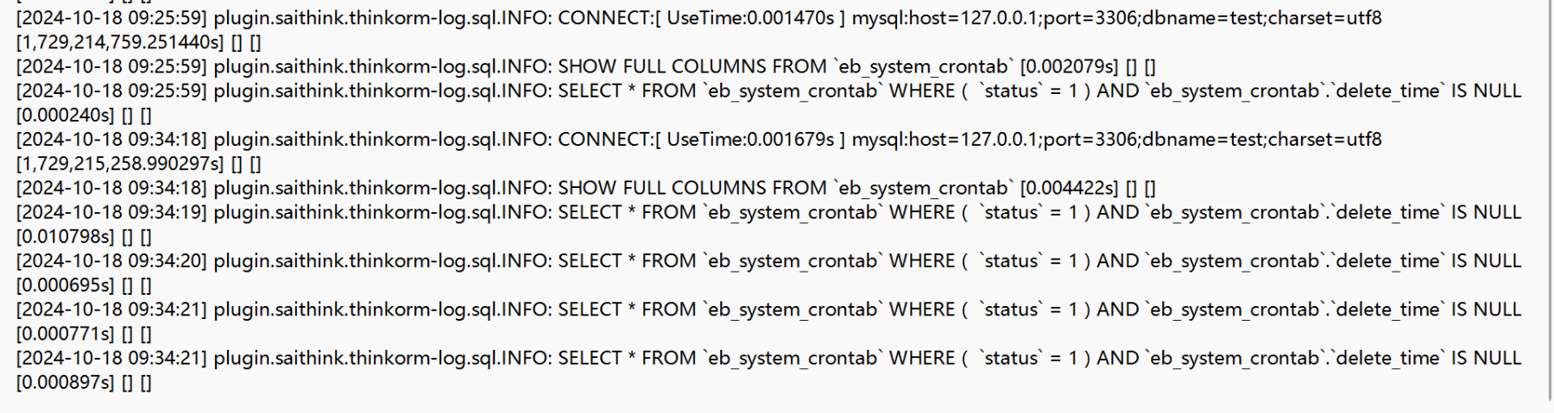Screen dimensions: 1554x413
Task: Click the [0.002079s] query duration
Action: (1069, 66)
